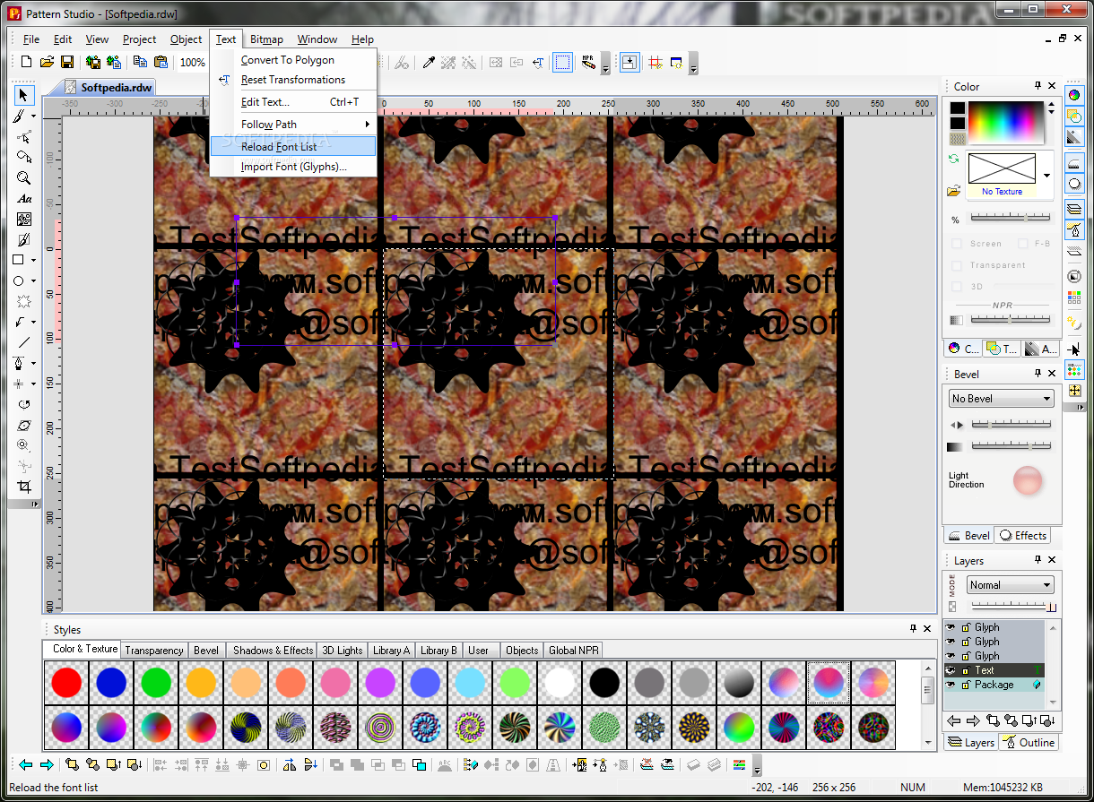This screenshot has width=1094, height=802.
Task: Open the 100% zoom level box
Action: [193, 62]
